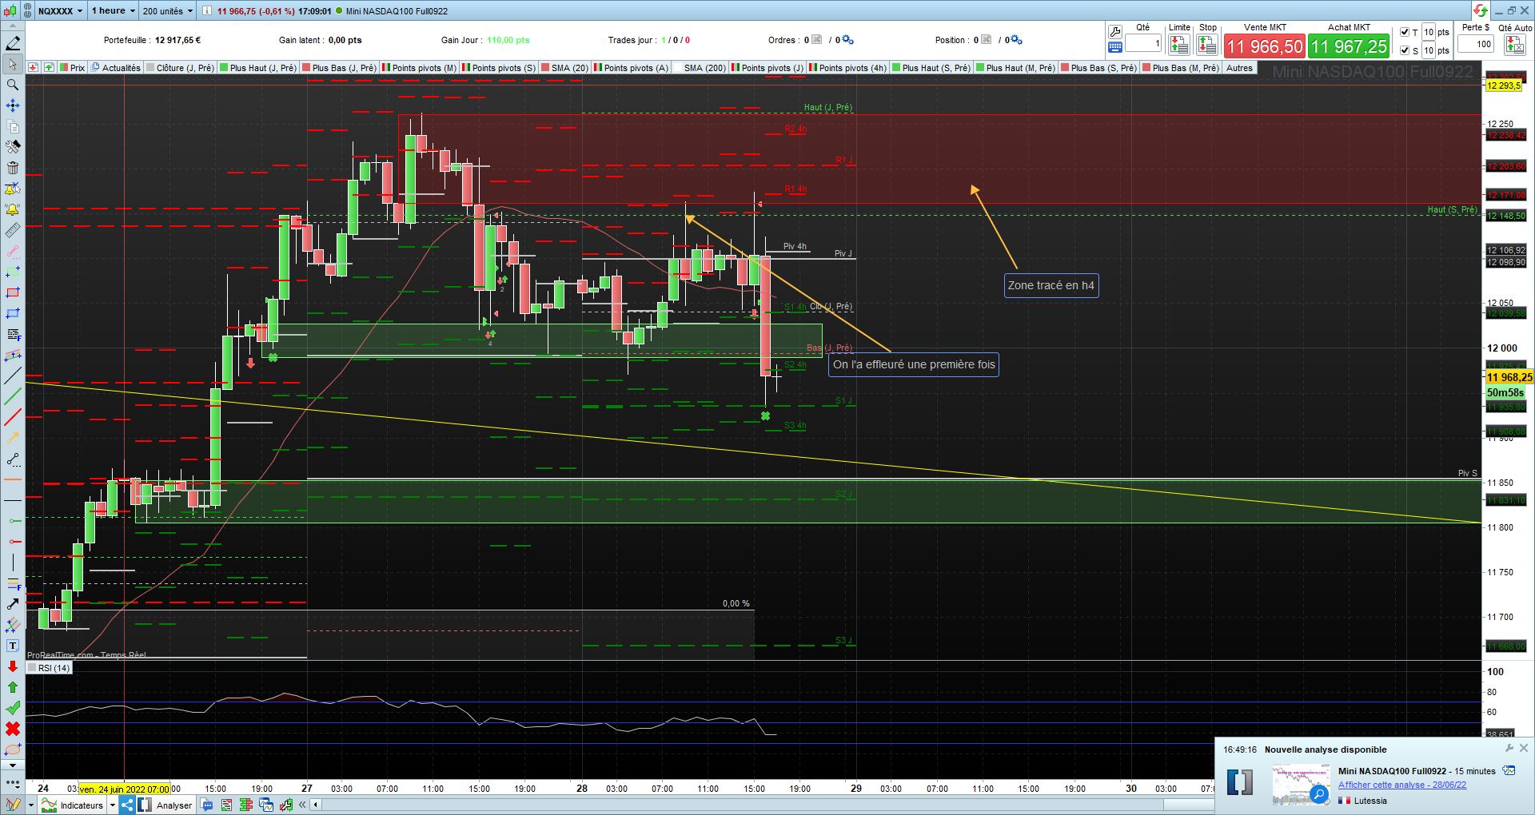Click the blue keyboard icon
Screen dimensions: 1535x815
coord(1115,48)
